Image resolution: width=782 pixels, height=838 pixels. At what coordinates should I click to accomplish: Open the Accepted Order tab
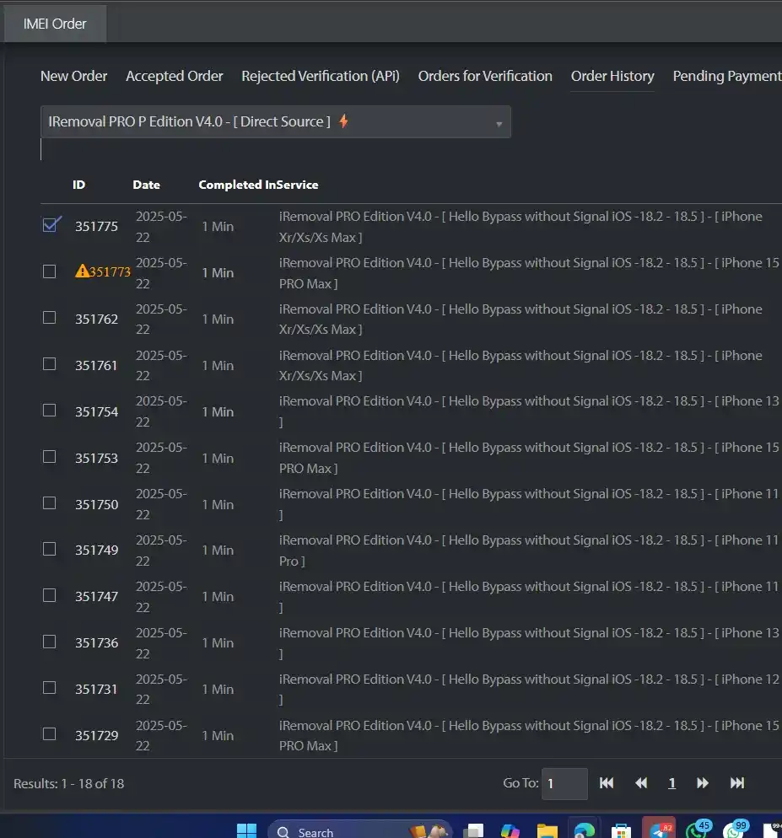pos(175,76)
